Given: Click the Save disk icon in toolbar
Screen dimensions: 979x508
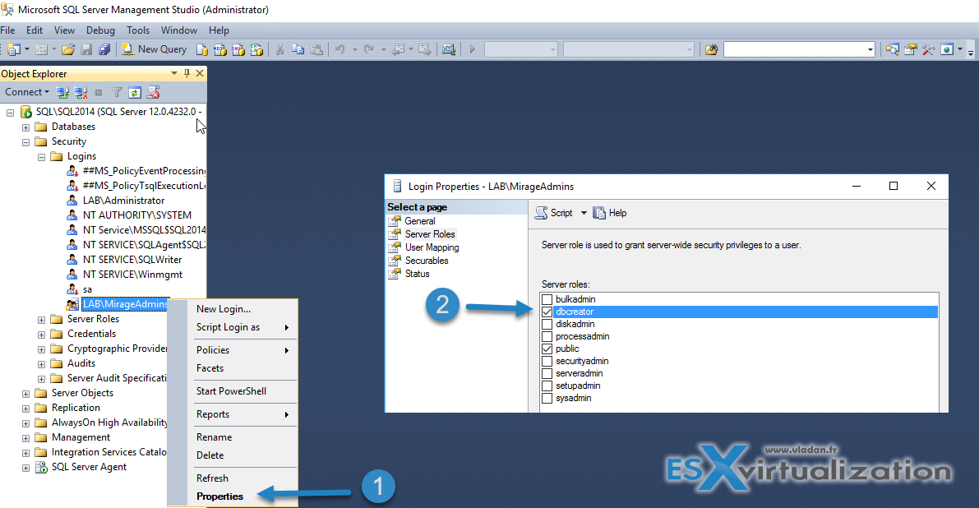Looking at the screenshot, I should click(87, 49).
